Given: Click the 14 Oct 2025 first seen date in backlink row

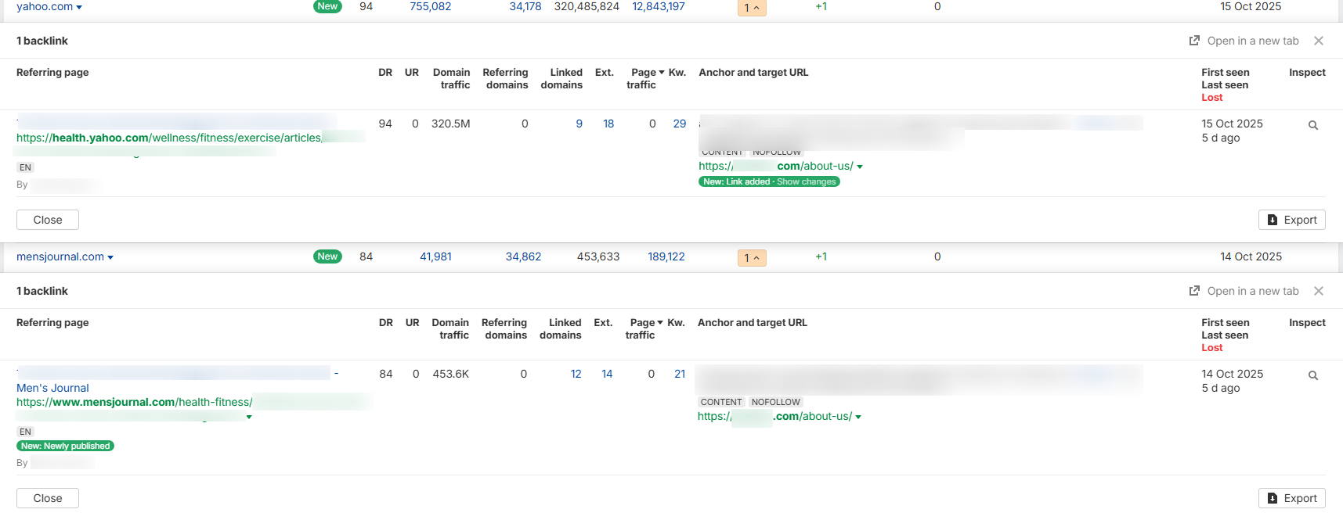Looking at the screenshot, I should click(1232, 374).
